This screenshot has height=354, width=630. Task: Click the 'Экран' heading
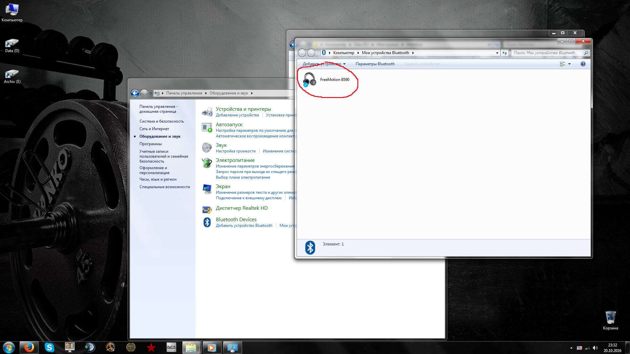223,187
